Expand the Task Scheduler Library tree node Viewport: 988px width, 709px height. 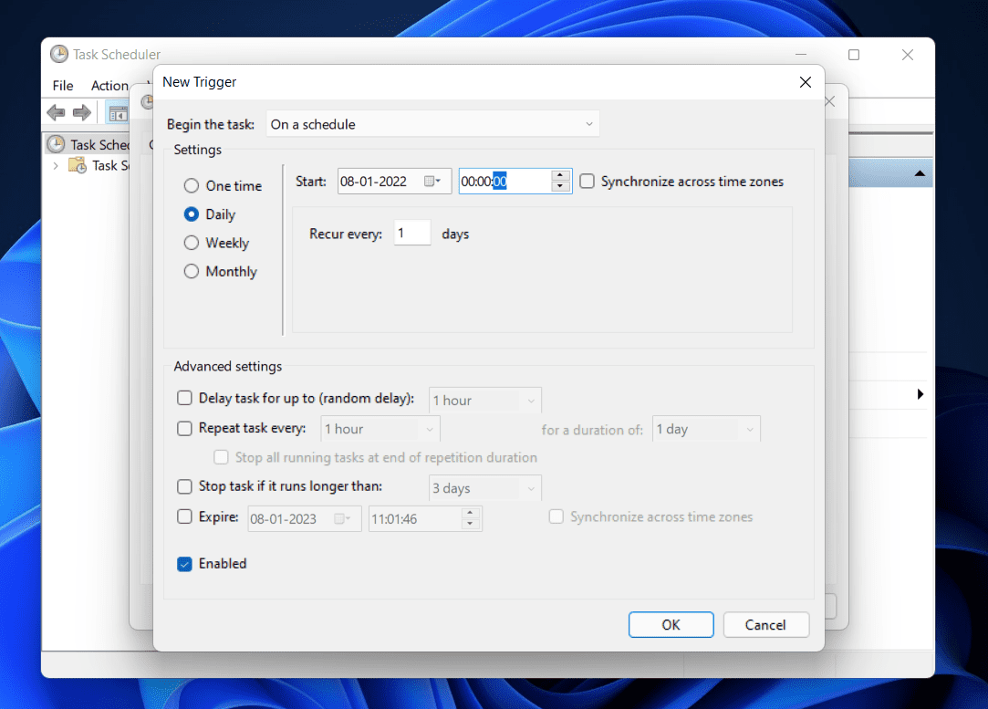click(56, 166)
